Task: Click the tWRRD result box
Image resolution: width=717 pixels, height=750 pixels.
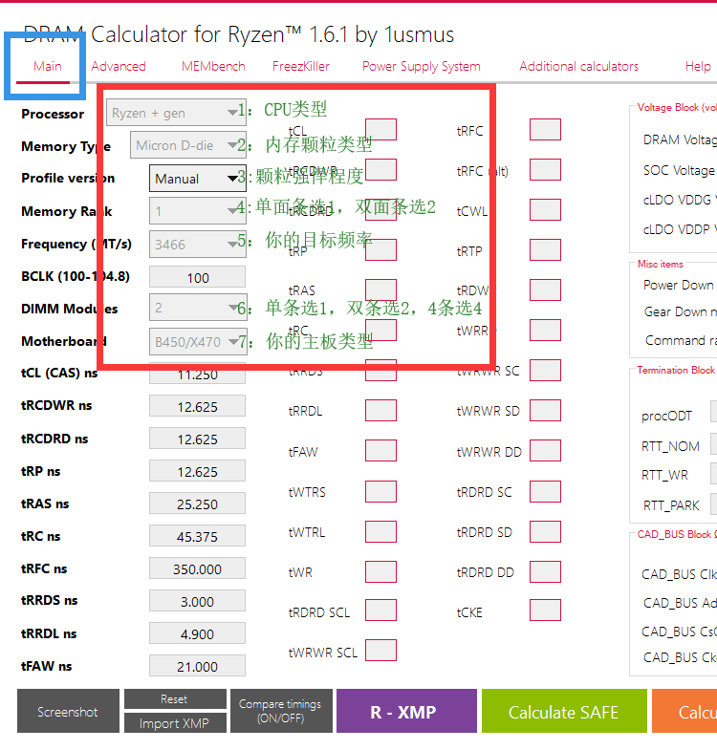Action: coord(545,330)
